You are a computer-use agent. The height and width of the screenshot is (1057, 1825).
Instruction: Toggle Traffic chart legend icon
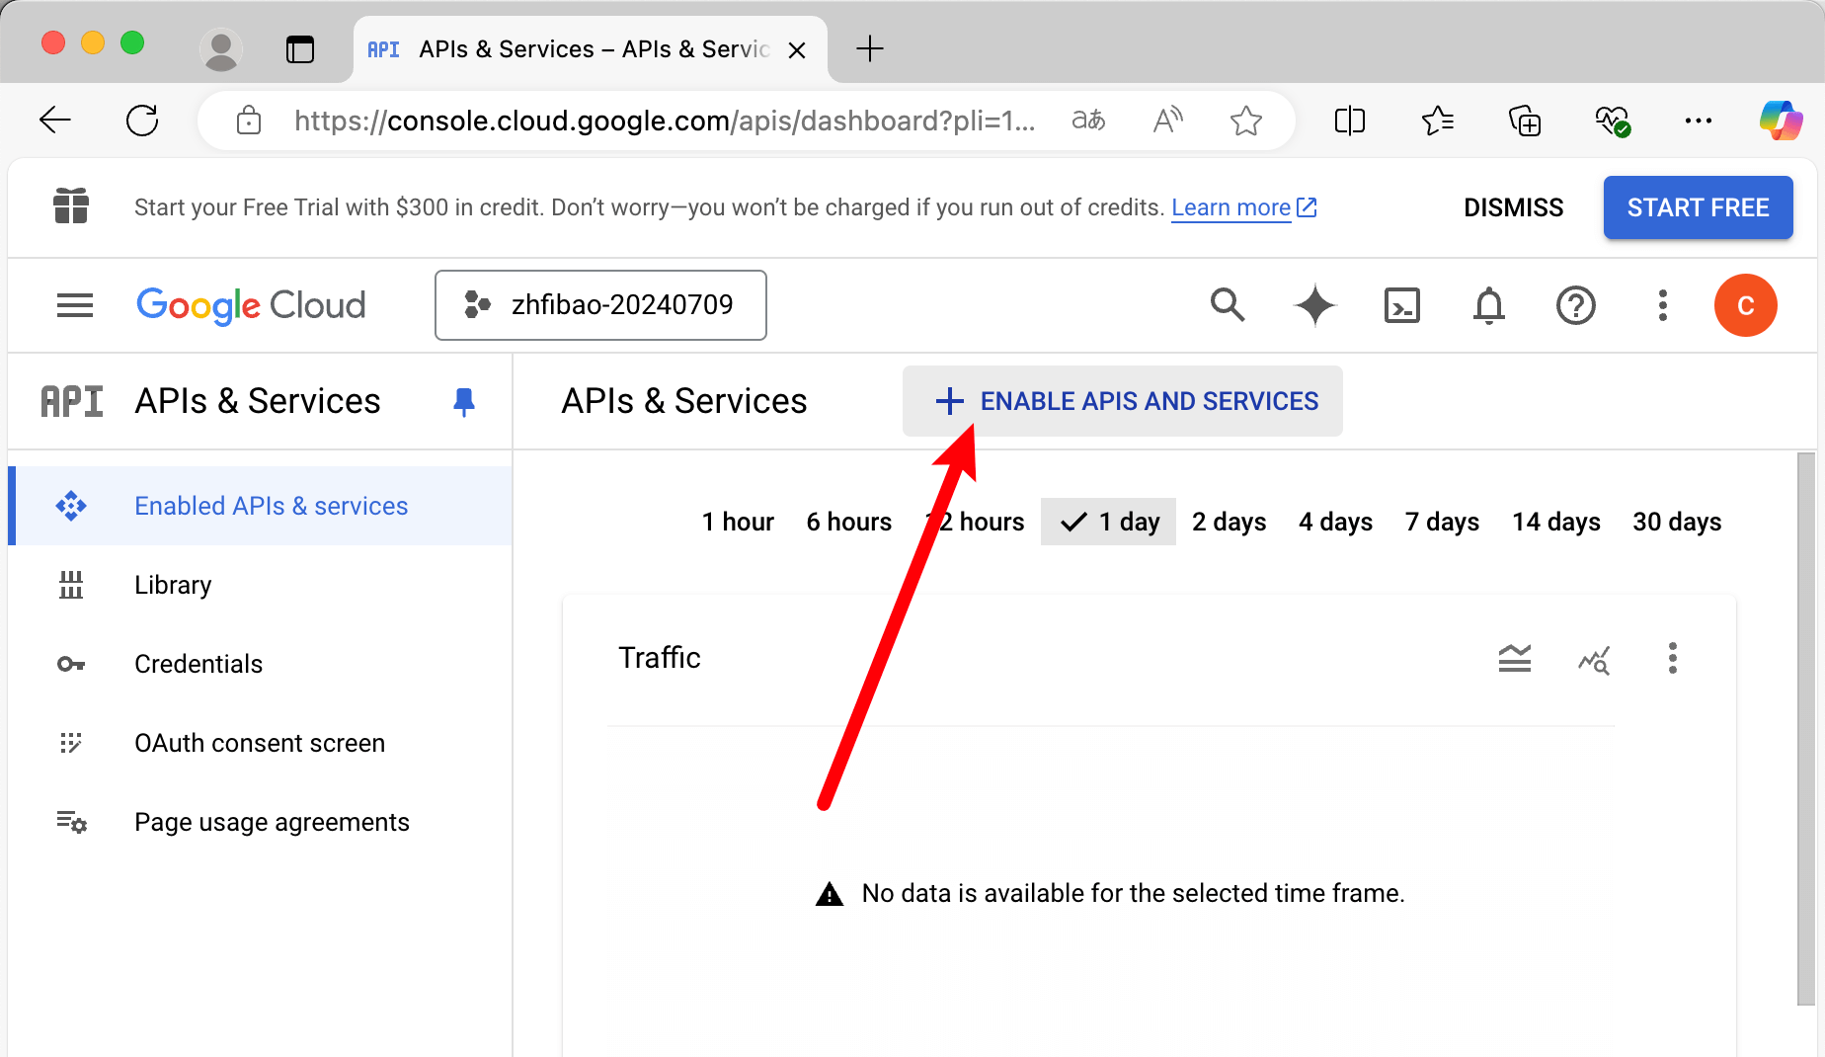1515,658
